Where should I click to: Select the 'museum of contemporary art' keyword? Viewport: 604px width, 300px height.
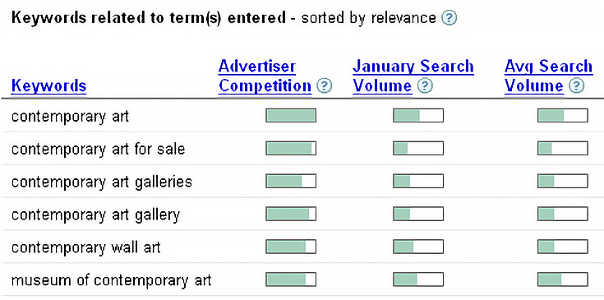pos(111,279)
